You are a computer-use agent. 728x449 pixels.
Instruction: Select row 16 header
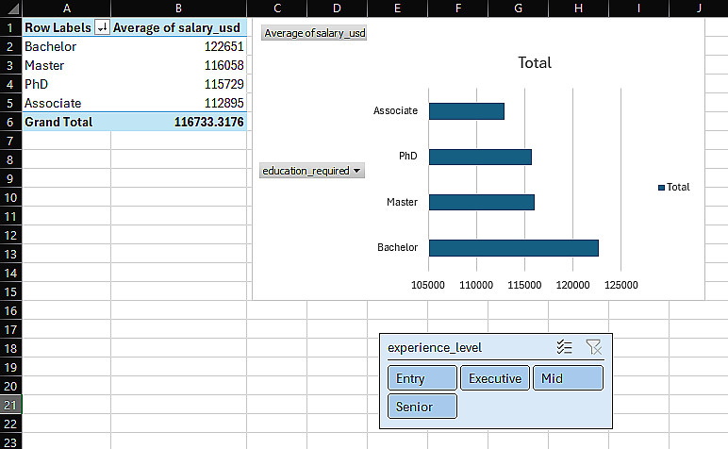10,310
